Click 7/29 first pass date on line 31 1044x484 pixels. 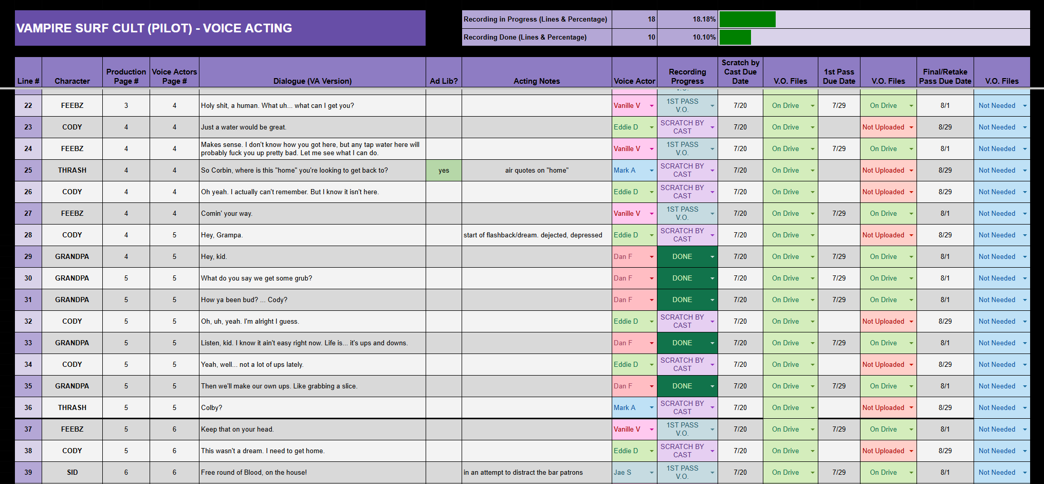pos(839,300)
